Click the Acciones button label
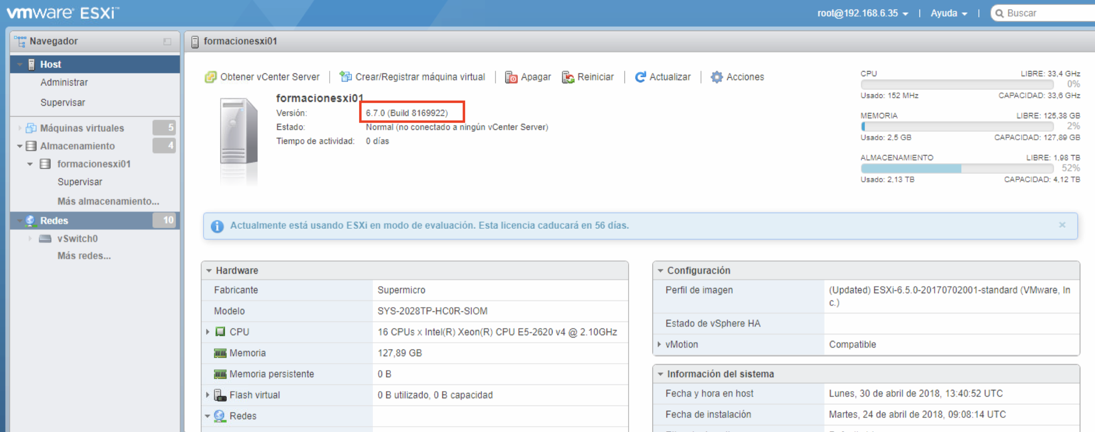The width and height of the screenshot is (1095, 432). (x=745, y=77)
